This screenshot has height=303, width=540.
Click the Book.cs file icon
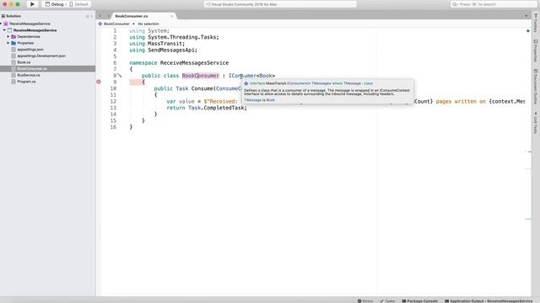(x=13, y=62)
